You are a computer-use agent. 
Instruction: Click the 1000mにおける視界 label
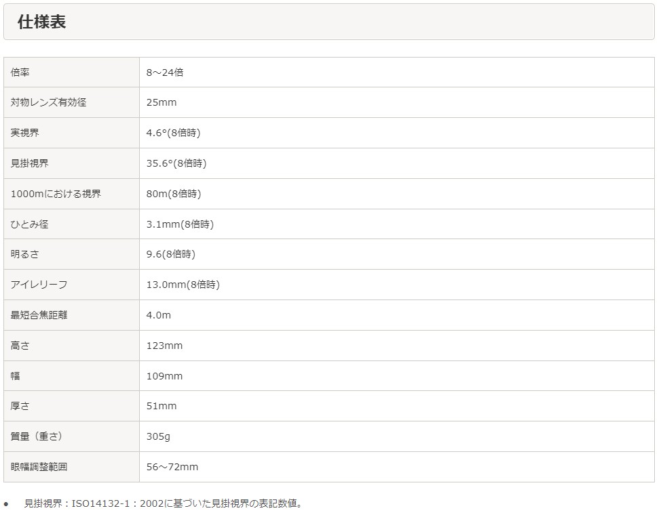click(56, 194)
